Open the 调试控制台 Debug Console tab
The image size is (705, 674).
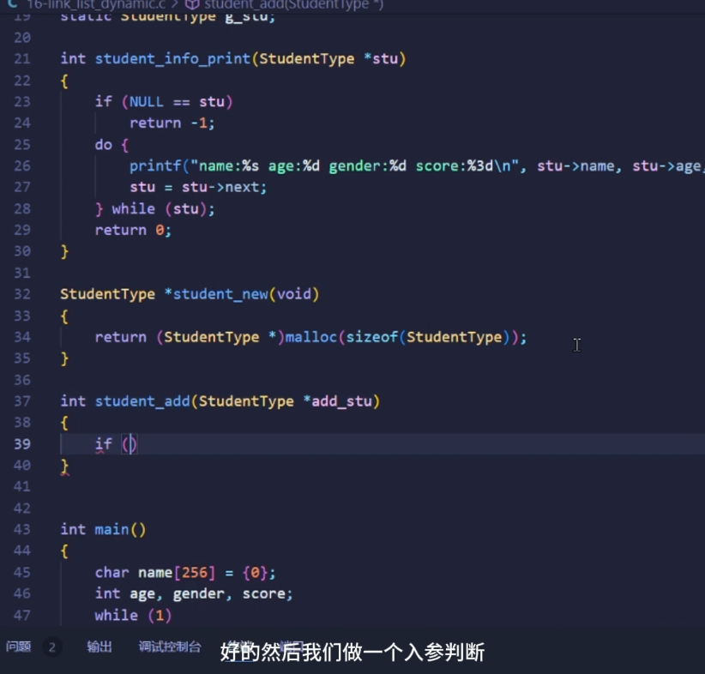169,648
